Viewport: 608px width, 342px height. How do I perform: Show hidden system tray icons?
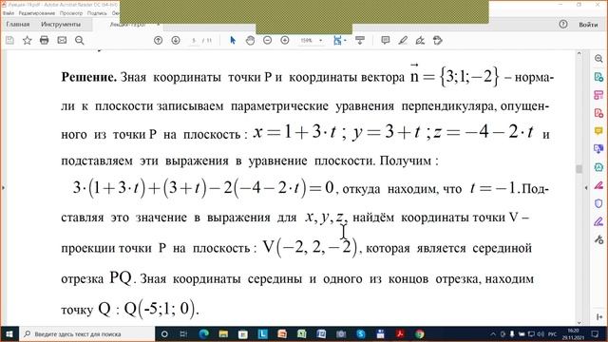coord(493,333)
